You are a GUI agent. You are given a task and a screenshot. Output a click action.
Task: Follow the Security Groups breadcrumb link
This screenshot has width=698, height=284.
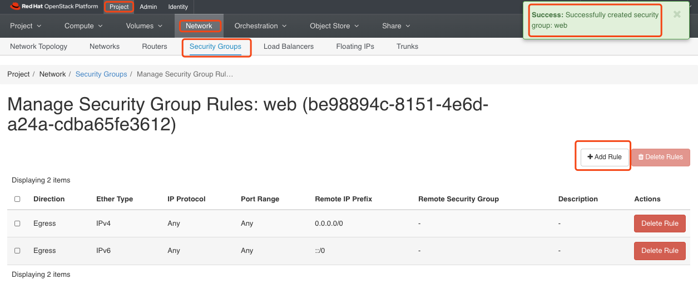pyautogui.click(x=101, y=74)
